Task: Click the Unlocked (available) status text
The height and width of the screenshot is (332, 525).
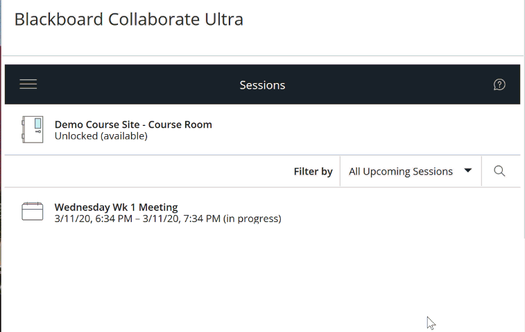Action: (101, 136)
